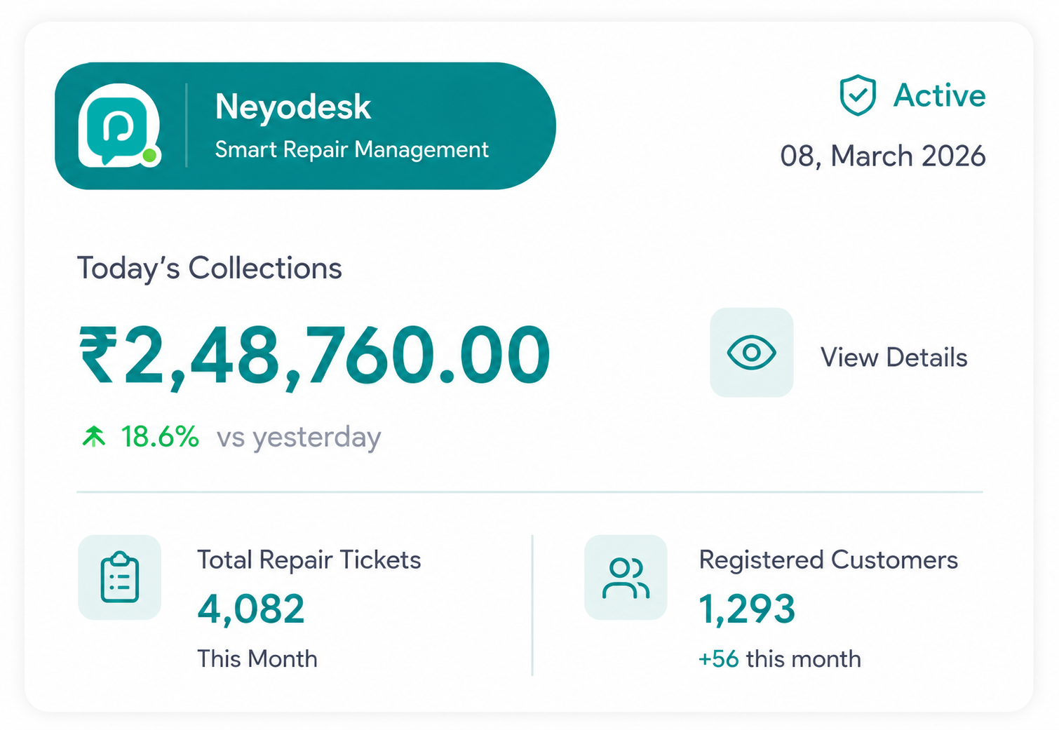Click the green online status dot

pyautogui.click(x=149, y=156)
